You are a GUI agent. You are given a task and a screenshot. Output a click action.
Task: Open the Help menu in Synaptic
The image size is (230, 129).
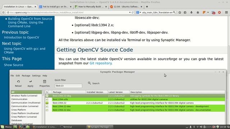pyautogui.click(x=45, y=76)
